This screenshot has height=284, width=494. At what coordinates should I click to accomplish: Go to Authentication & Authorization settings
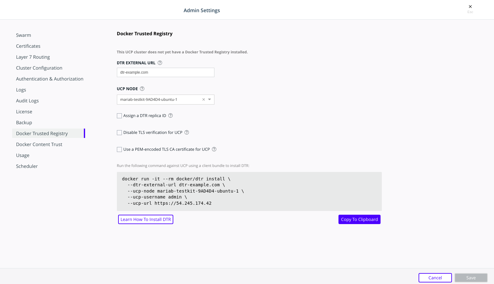click(x=50, y=79)
